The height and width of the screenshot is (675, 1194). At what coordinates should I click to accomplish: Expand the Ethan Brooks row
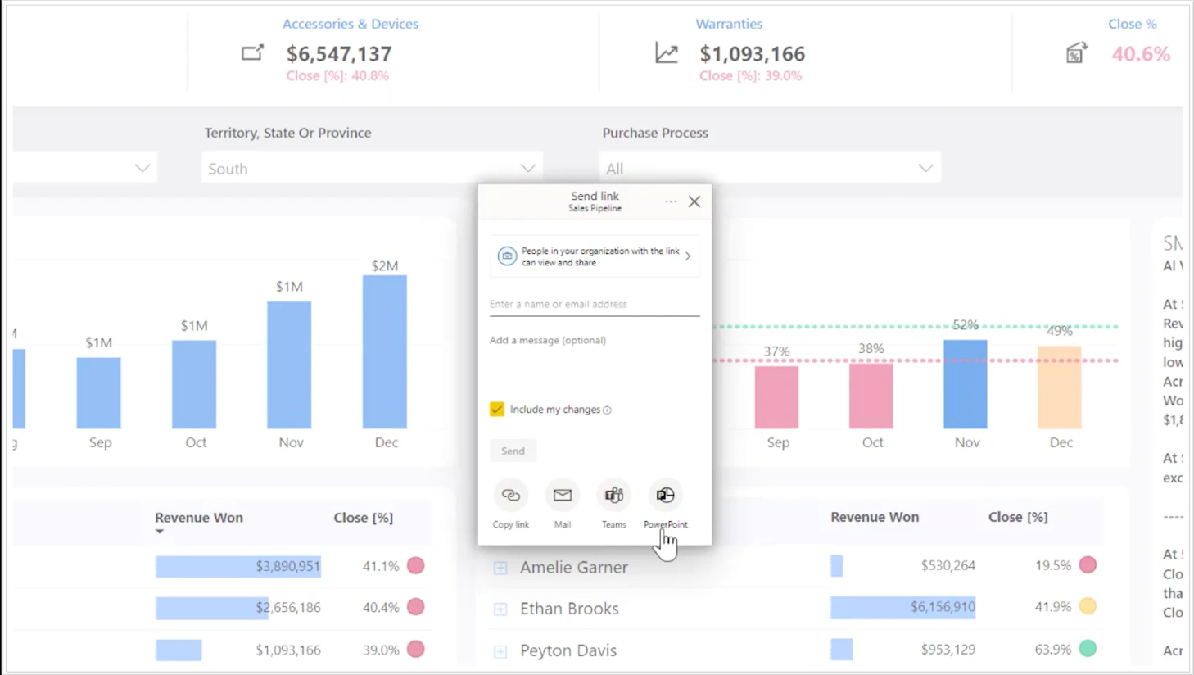click(x=500, y=609)
